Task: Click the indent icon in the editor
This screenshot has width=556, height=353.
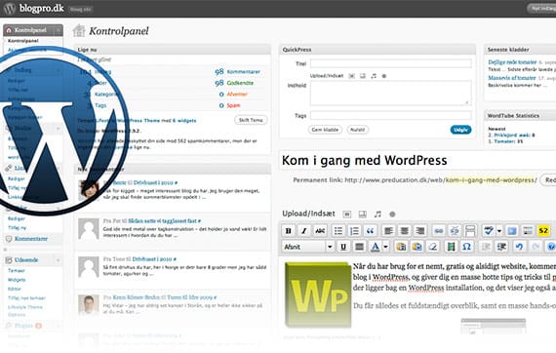Action: 501,247
